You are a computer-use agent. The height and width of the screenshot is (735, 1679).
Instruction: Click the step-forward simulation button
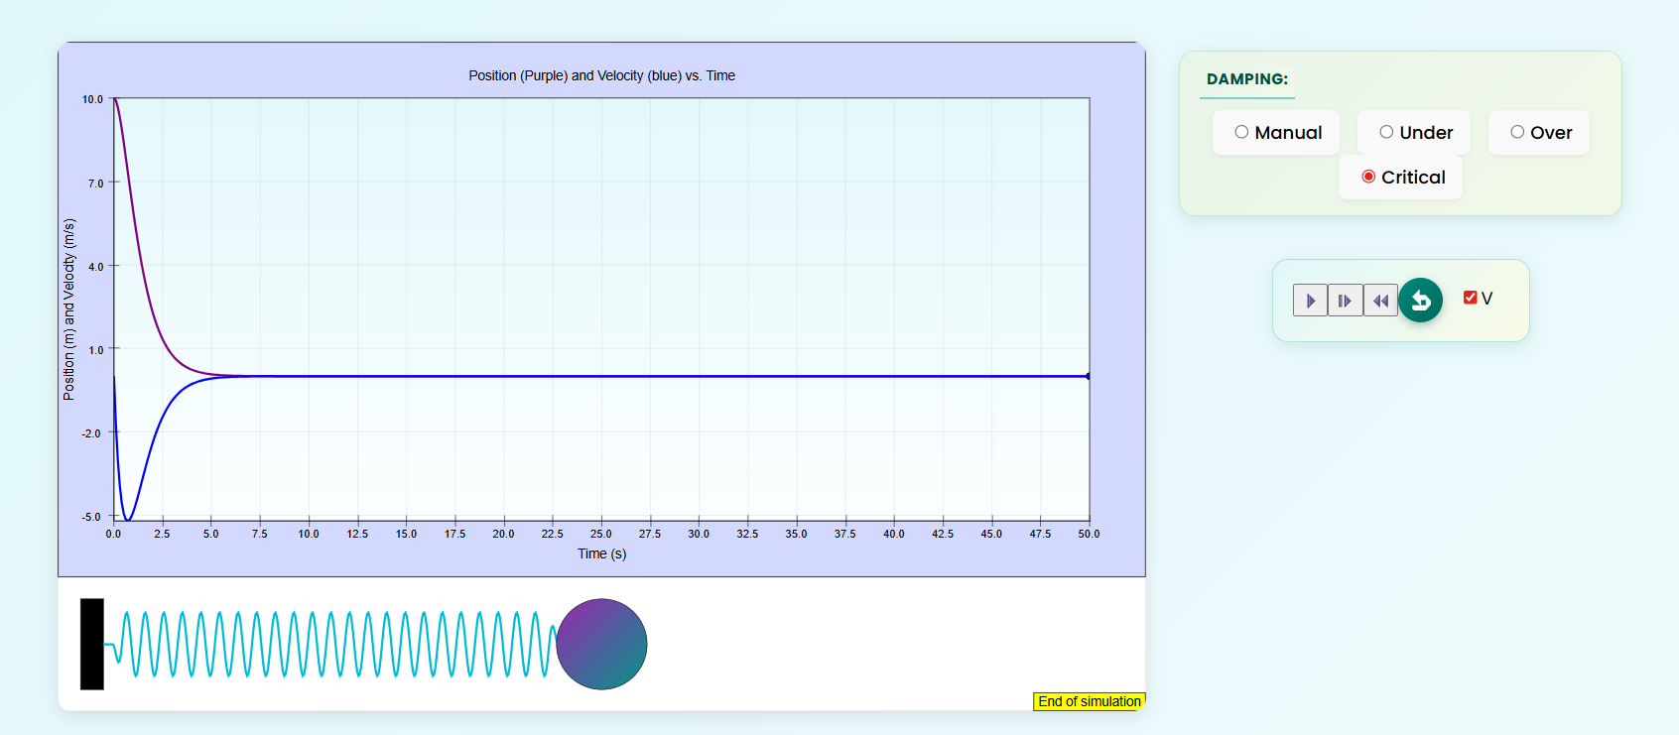point(1345,301)
